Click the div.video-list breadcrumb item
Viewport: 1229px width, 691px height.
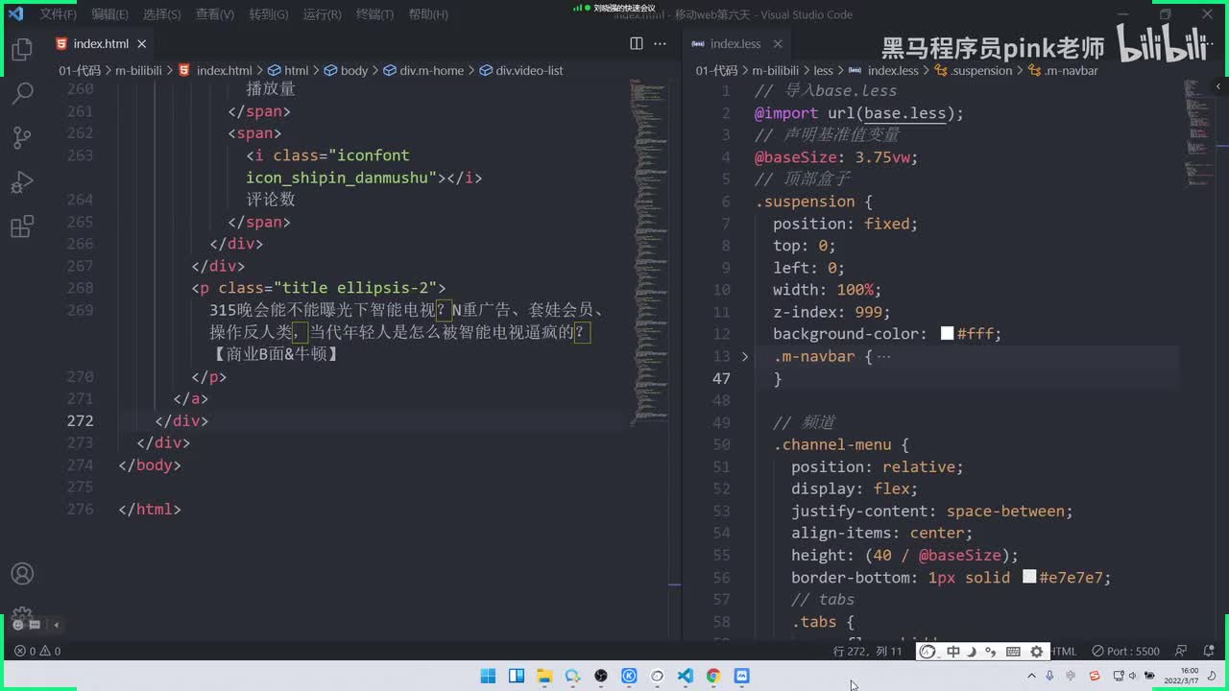pos(521,71)
